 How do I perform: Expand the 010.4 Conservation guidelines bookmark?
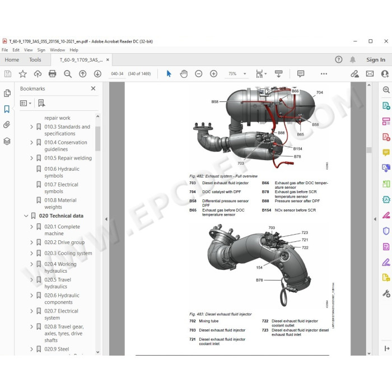coord(31,142)
